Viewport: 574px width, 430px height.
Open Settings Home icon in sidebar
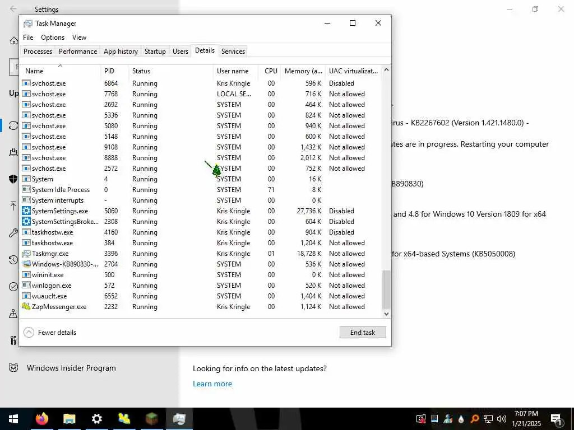click(14, 40)
